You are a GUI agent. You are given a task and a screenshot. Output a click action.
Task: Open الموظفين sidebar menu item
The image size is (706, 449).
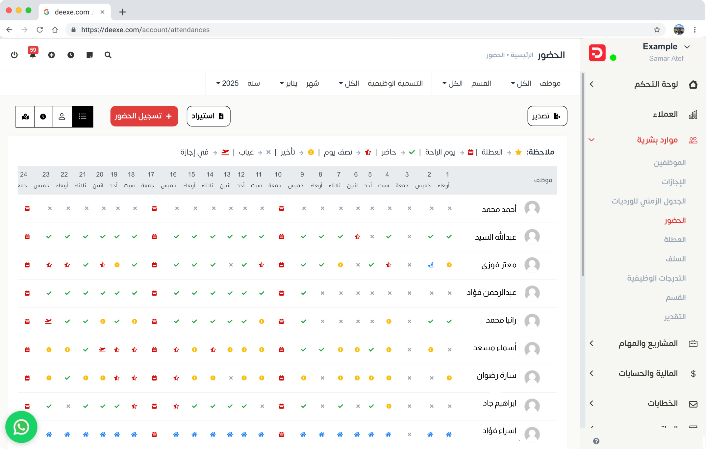(x=669, y=163)
